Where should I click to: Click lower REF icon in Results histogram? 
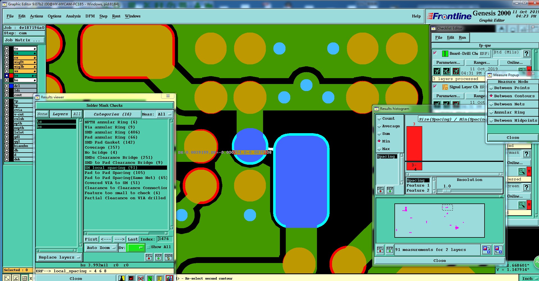tap(390, 250)
